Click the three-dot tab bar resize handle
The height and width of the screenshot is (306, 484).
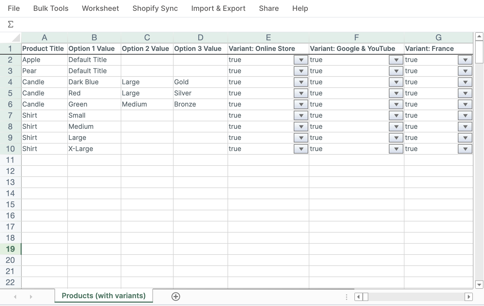tap(346, 297)
